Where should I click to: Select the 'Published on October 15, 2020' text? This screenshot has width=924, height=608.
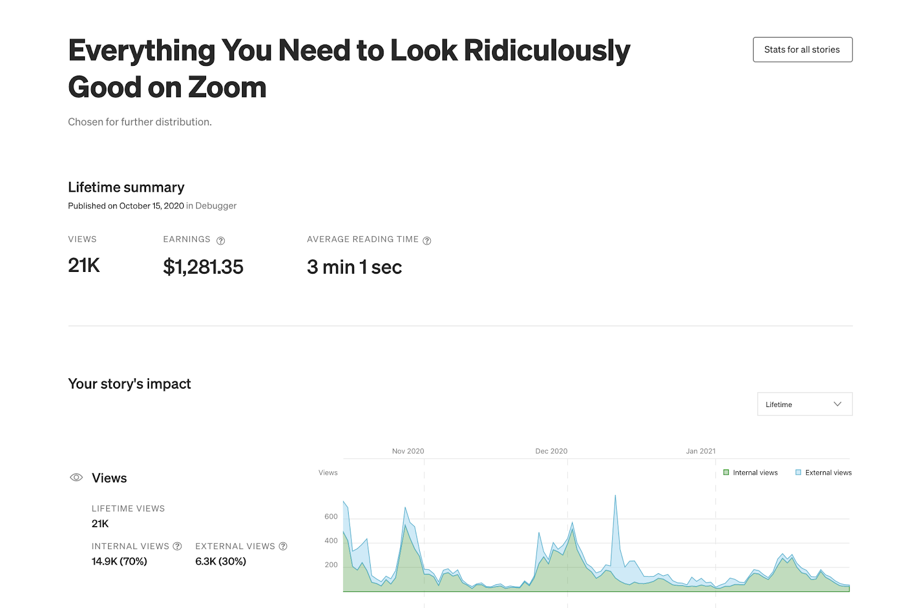coord(126,206)
